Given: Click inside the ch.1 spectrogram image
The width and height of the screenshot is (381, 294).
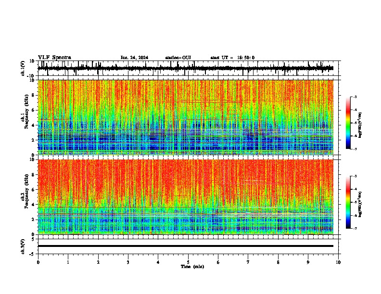Looking at the screenshot, I should point(186,117).
